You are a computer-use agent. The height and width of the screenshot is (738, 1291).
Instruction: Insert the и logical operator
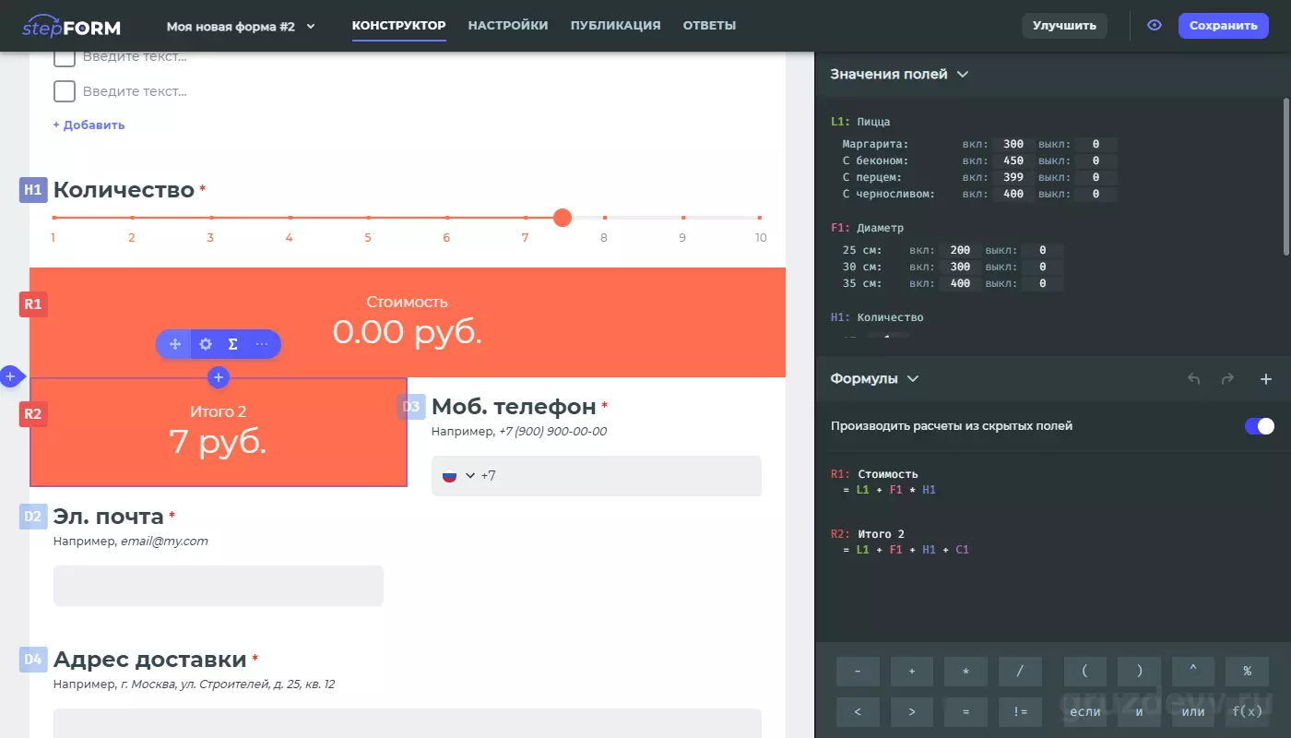(1140, 711)
